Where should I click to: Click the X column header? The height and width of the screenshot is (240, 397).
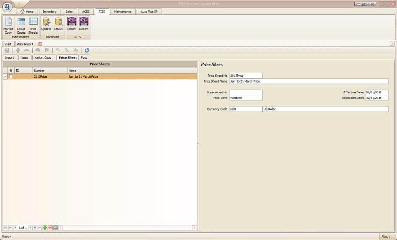(11, 71)
